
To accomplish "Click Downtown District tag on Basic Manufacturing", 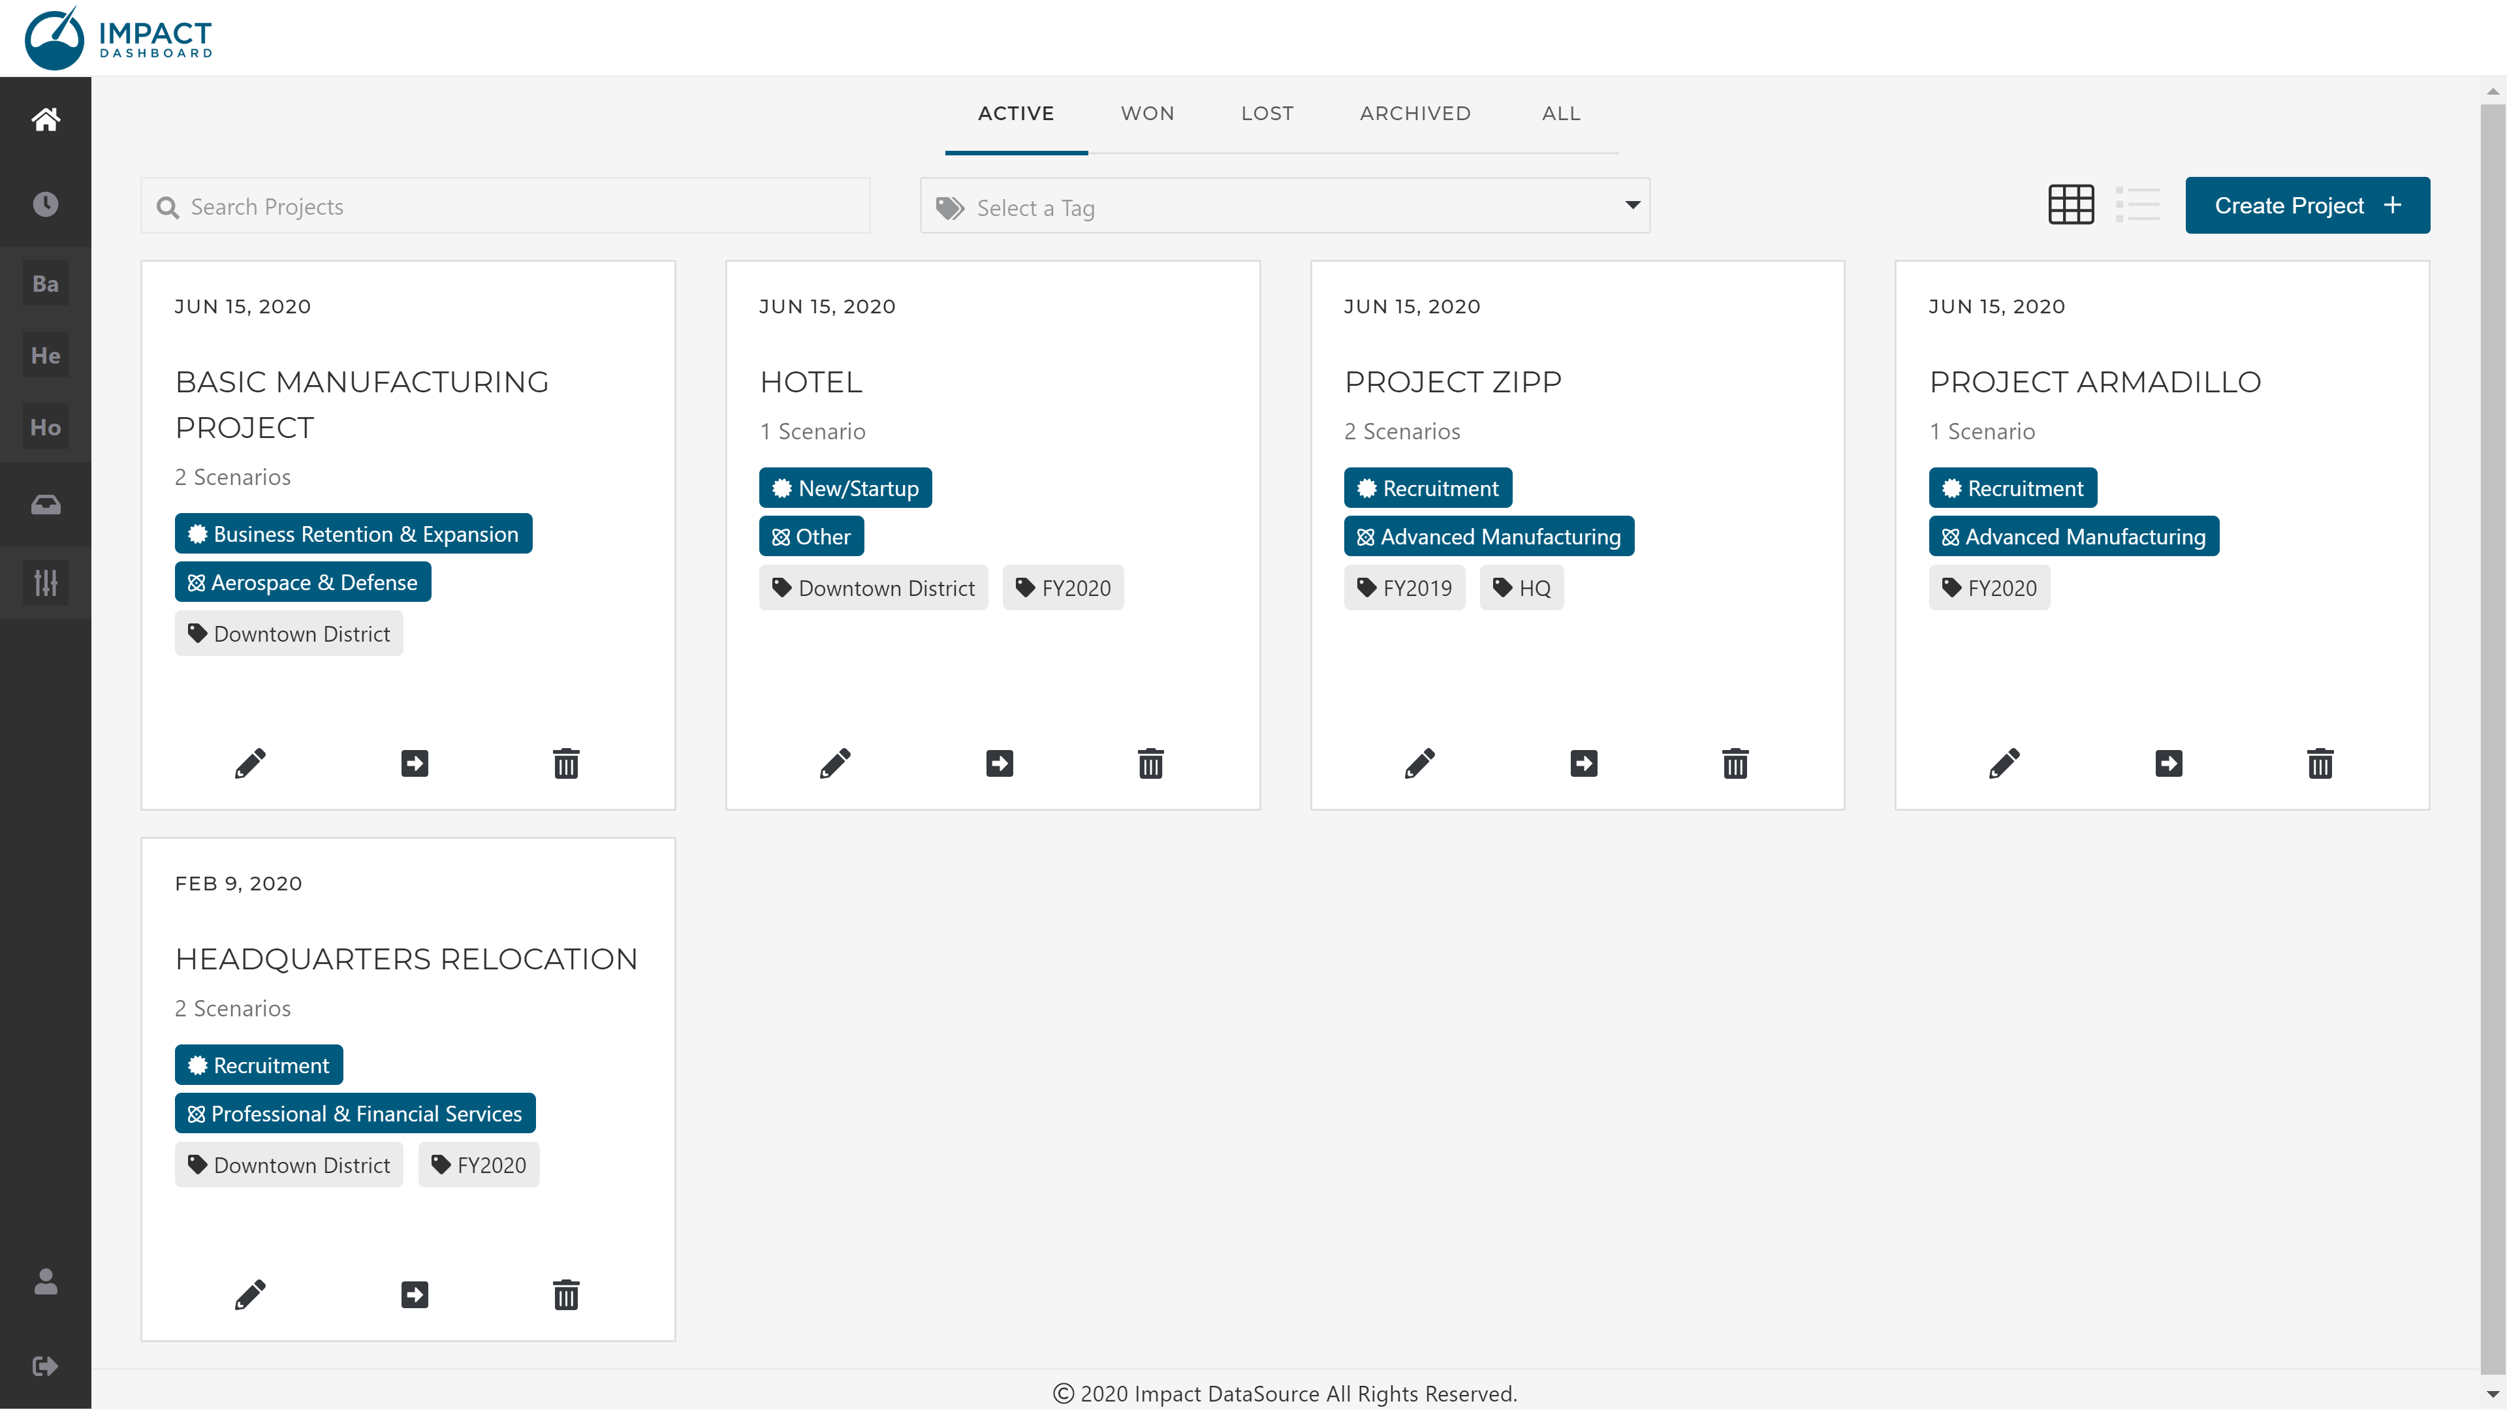I will click(x=289, y=633).
